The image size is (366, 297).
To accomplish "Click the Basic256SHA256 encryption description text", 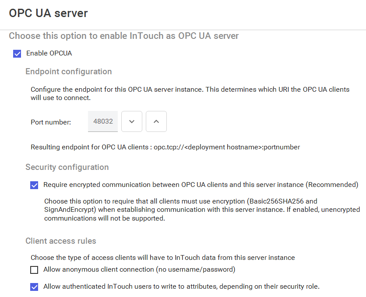I will pos(202,210).
